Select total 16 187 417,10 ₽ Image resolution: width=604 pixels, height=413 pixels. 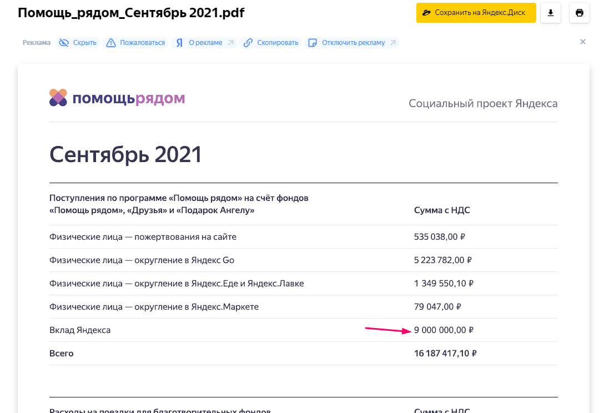tap(445, 354)
